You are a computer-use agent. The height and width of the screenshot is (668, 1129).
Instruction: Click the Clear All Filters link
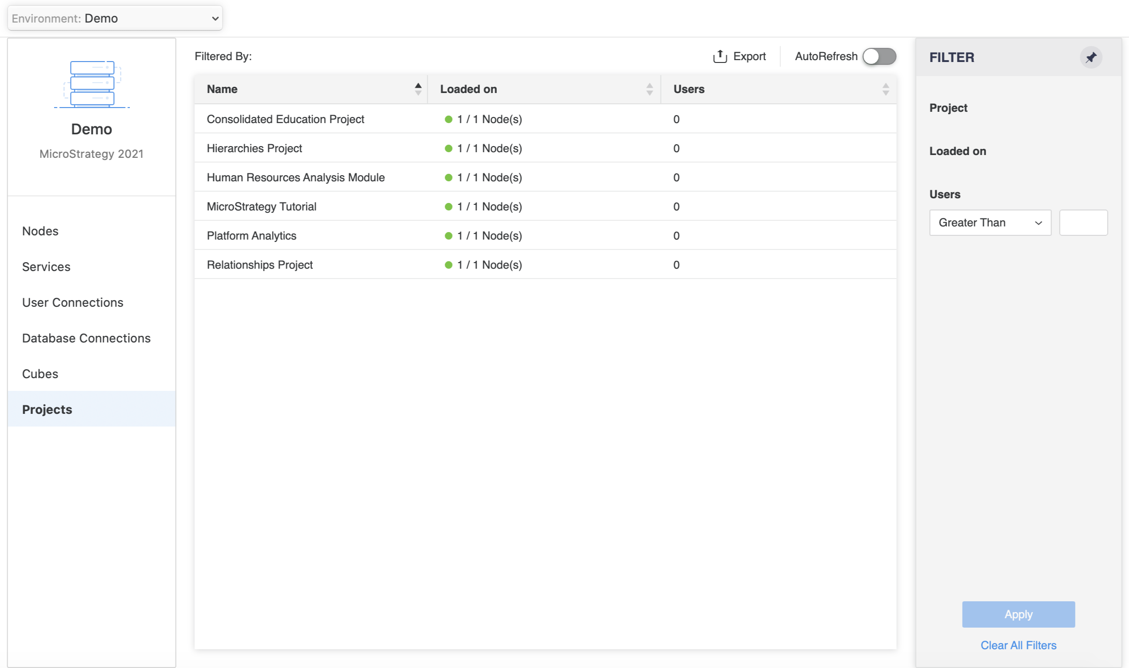coord(1018,645)
